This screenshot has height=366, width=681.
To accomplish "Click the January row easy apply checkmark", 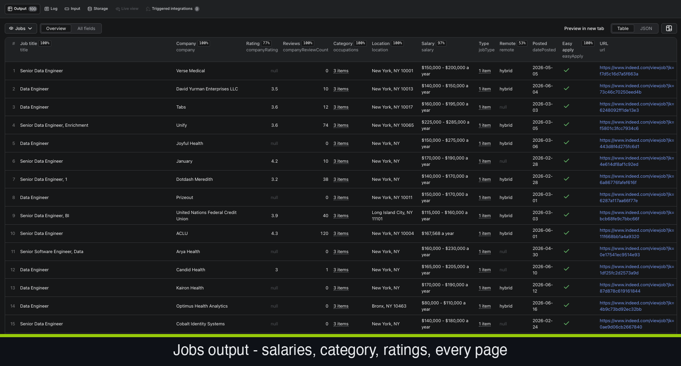I will pyautogui.click(x=566, y=161).
